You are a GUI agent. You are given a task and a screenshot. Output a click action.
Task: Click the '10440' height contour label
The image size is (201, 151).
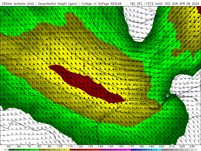pos(134,52)
